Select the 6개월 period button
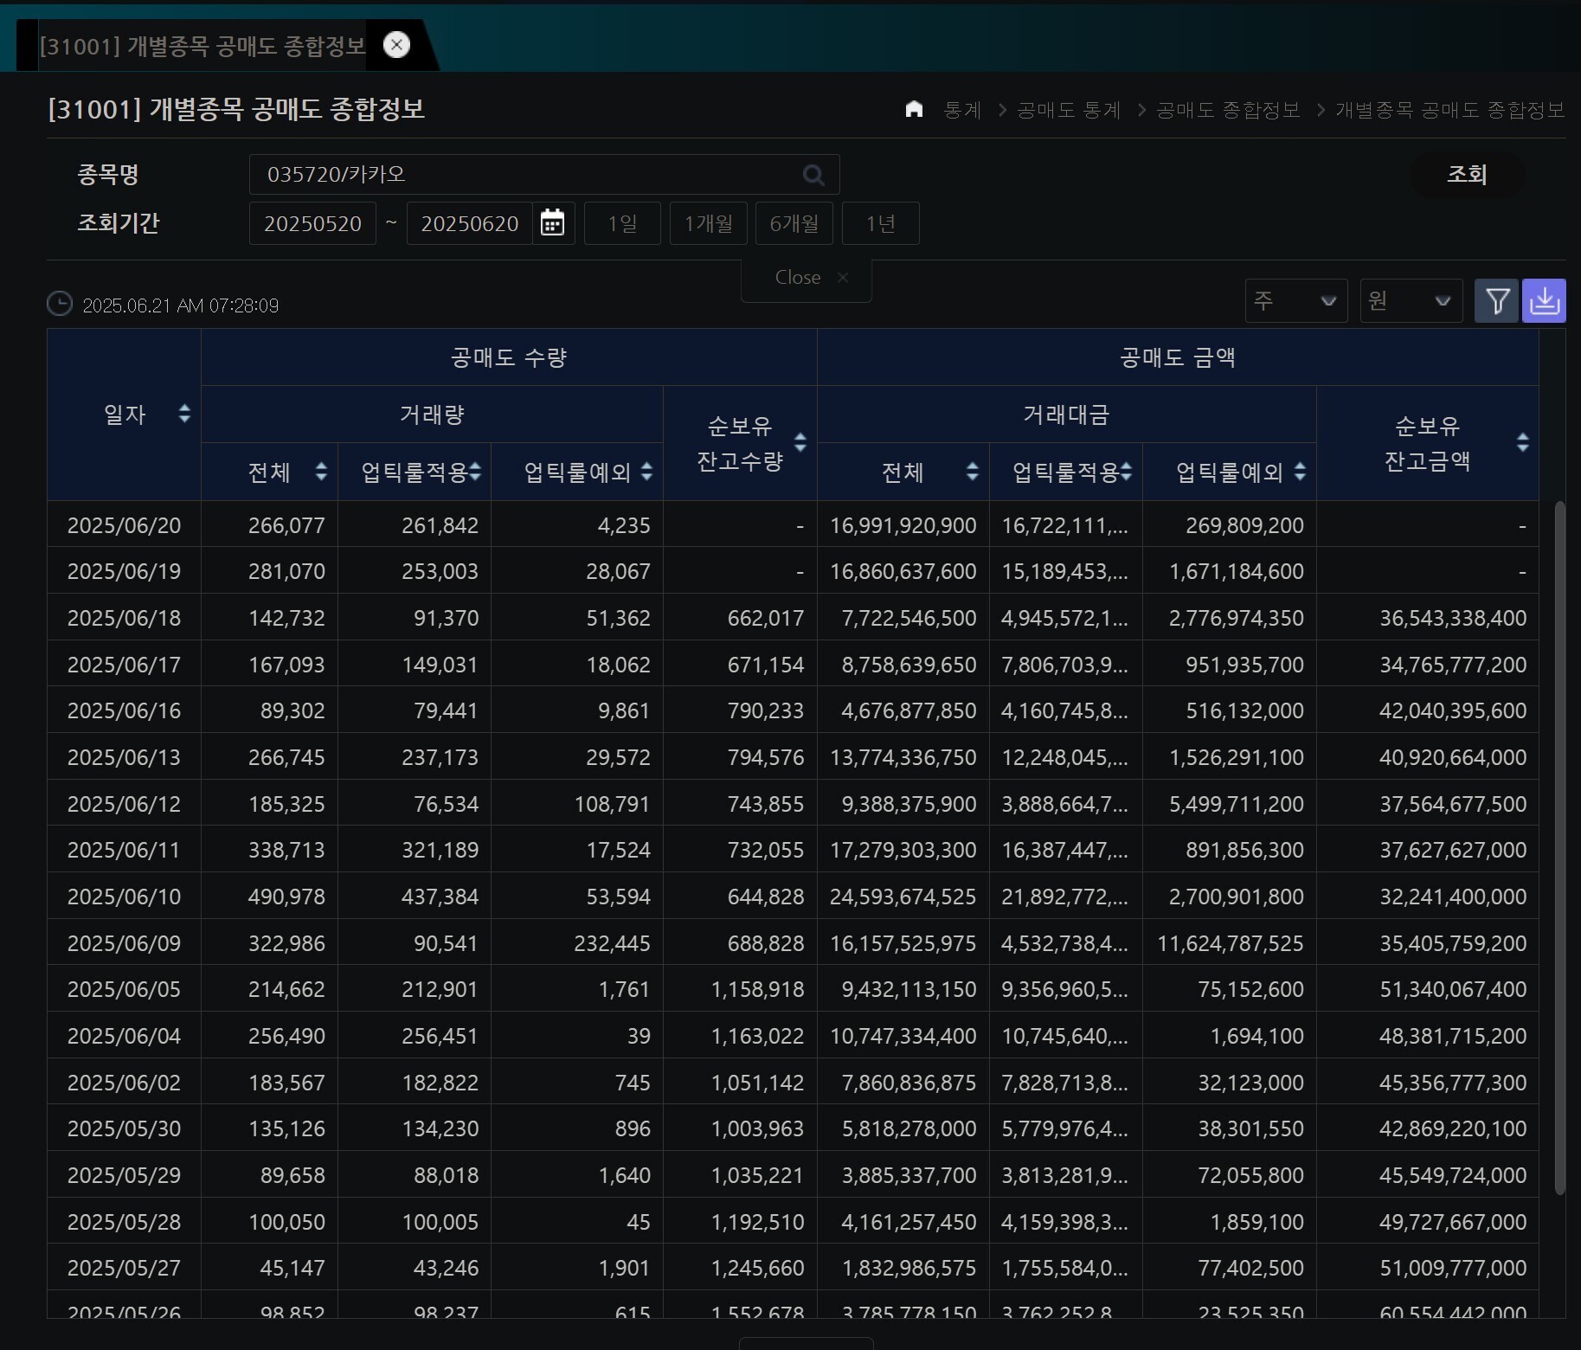This screenshot has height=1350, width=1581. [x=794, y=223]
